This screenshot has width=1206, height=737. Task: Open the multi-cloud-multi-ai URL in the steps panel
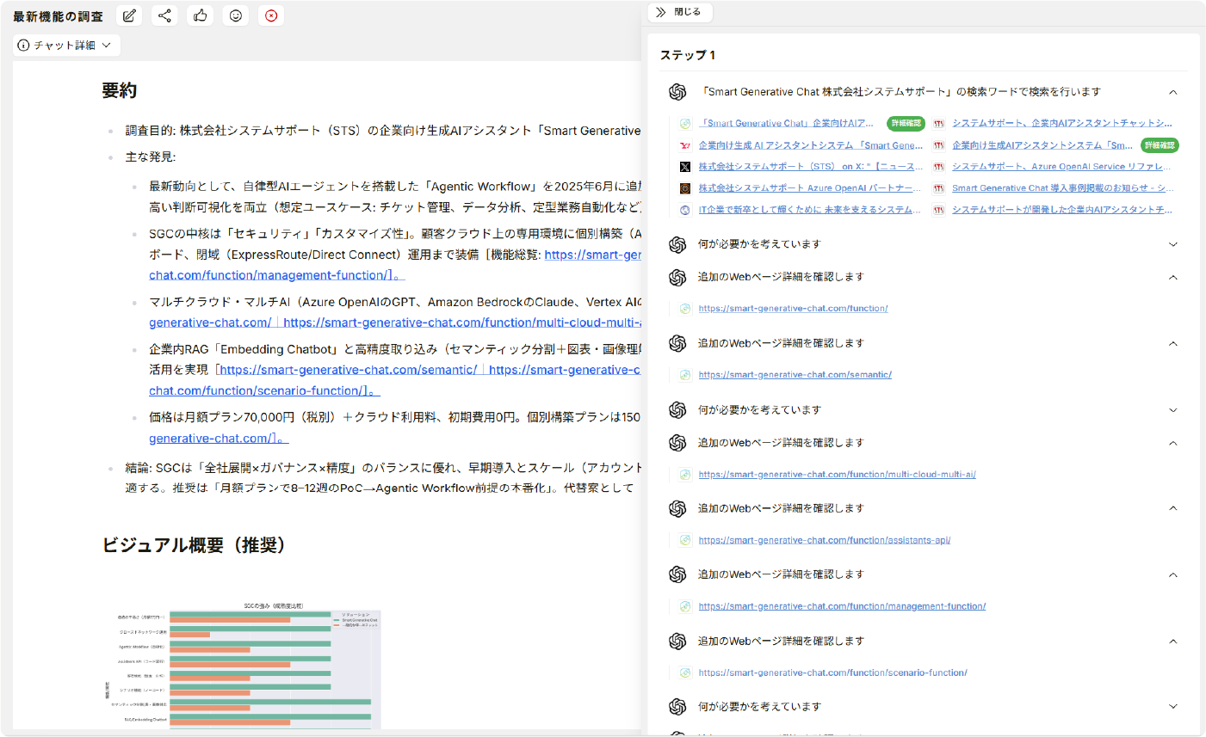(x=837, y=474)
